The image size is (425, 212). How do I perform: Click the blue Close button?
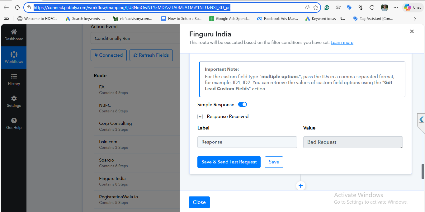199,202
